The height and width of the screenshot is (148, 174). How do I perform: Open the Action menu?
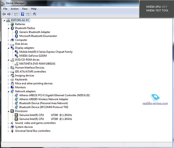click(15, 9)
